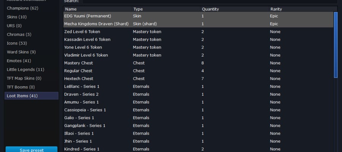Click quantity 2 in Yone token row
342x152 pixels.
(x=203, y=47)
